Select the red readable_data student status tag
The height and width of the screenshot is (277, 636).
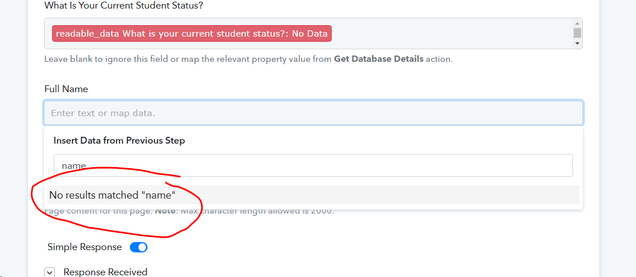192,34
